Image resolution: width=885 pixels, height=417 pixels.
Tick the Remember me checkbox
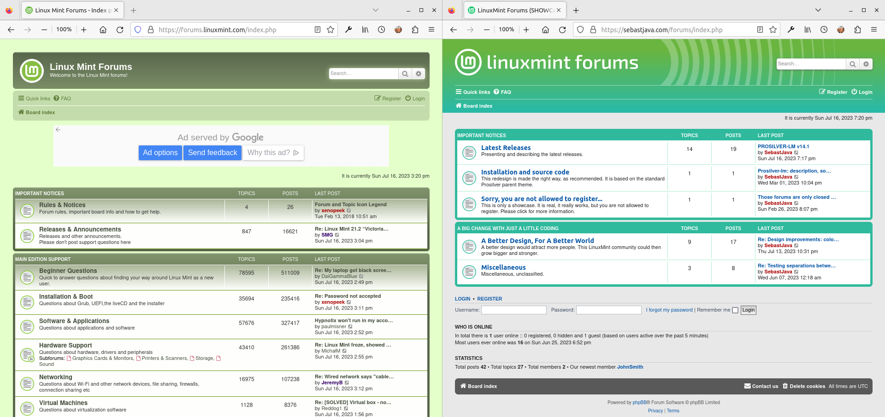735,310
